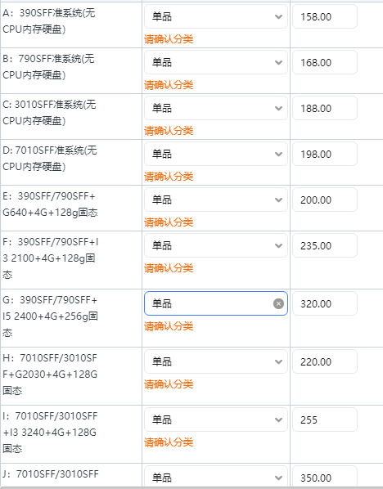Click chevron arrow in row E category
This screenshot has height=489, width=383.
pos(278,200)
